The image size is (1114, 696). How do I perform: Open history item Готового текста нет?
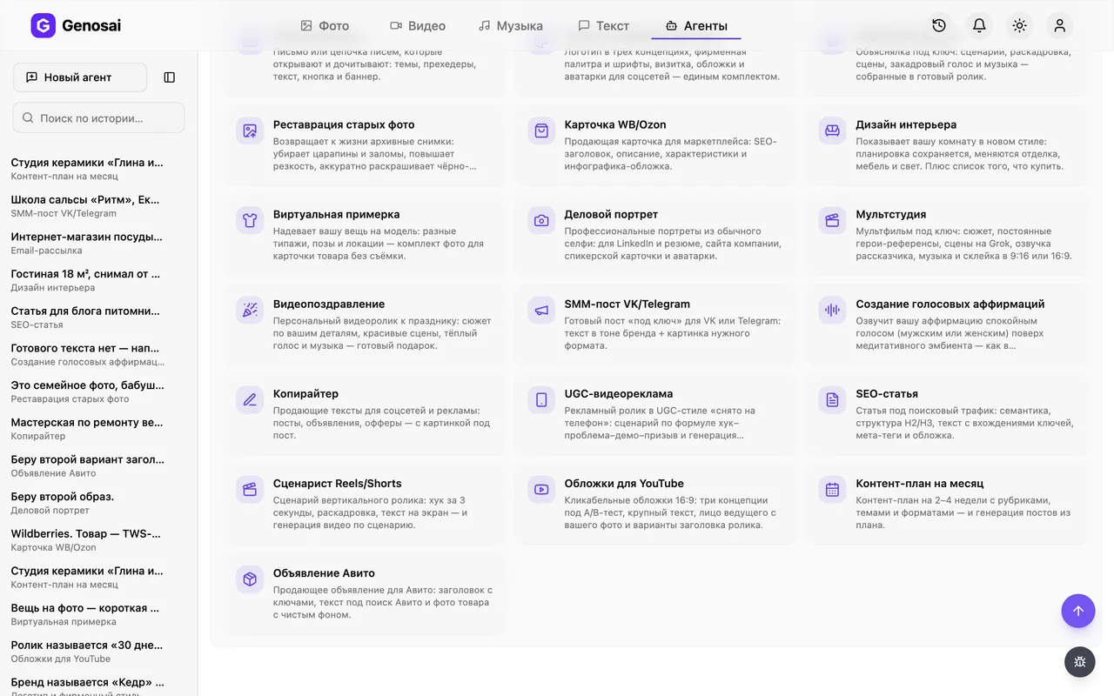pos(87,354)
